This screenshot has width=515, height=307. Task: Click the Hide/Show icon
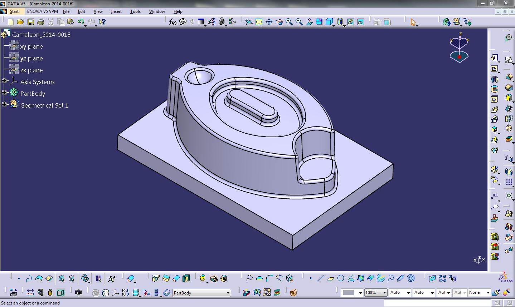tap(350, 22)
